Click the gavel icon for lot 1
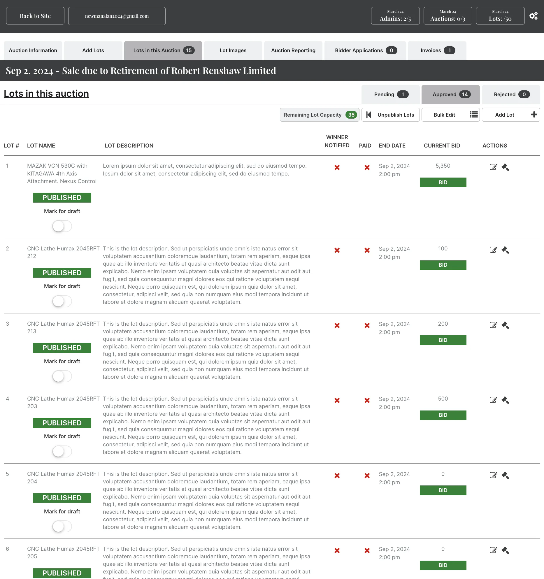This screenshot has height=579, width=544. [505, 167]
